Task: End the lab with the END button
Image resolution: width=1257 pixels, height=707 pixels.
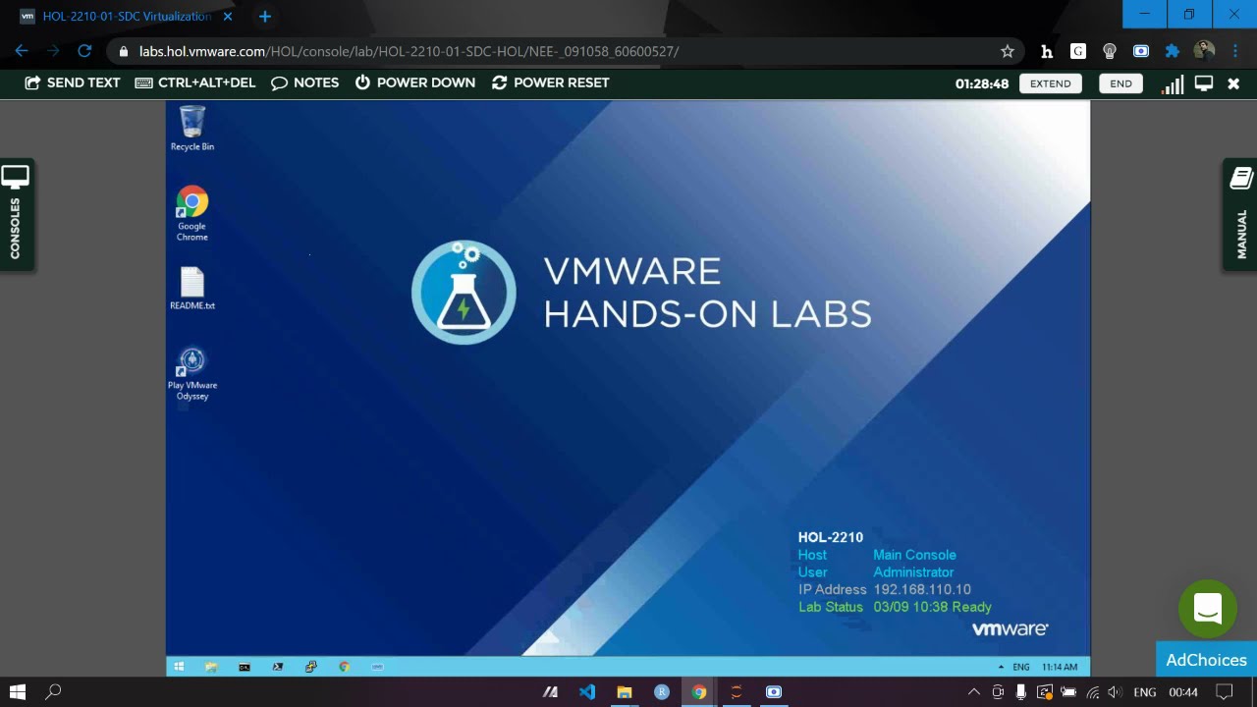Action: [1120, 83]
